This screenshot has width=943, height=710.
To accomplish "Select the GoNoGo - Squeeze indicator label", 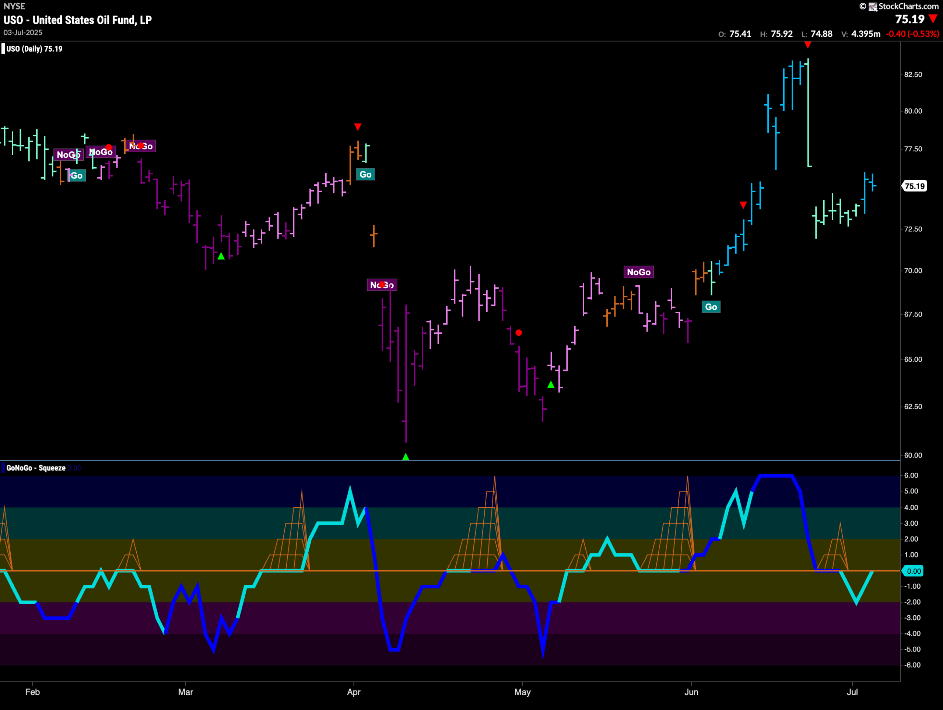I will pos(36,468).
